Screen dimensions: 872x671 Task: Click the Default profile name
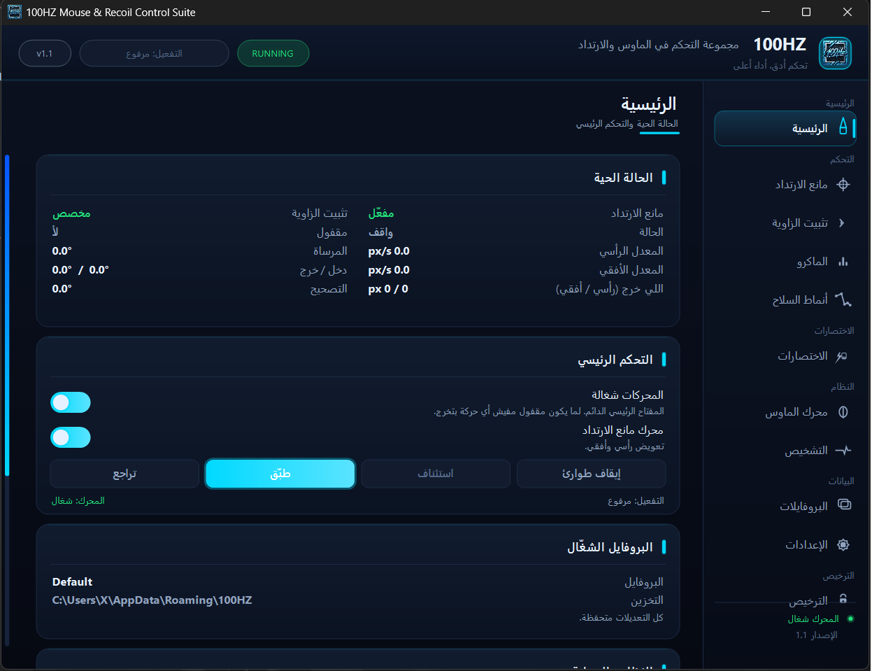point(72,582)
